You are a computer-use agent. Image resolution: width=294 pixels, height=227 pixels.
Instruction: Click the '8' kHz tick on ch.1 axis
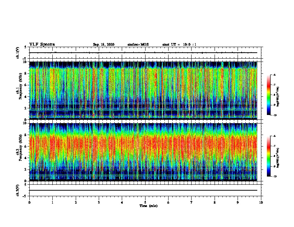pos(26,73)
